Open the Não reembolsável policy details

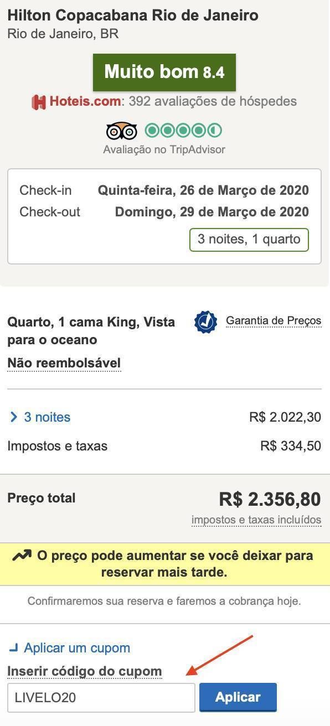[x=64, y=364]
